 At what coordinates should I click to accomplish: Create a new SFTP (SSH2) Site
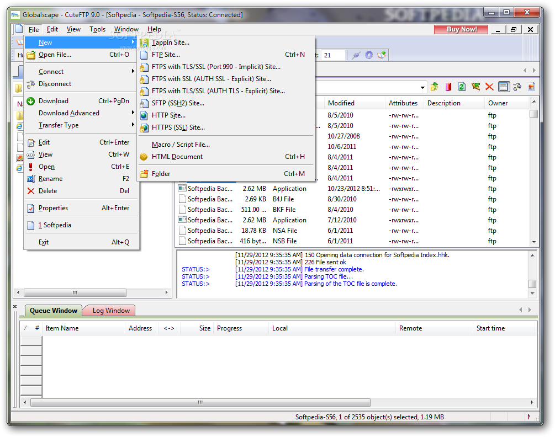[226, 103]
